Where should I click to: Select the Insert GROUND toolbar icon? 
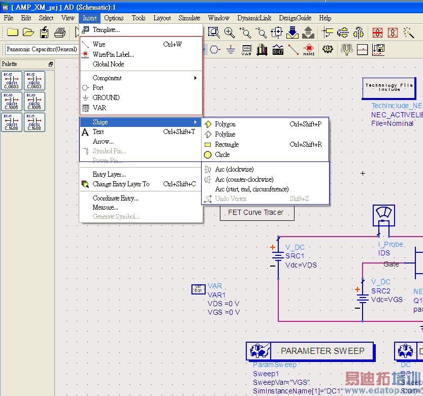(231, 50)
